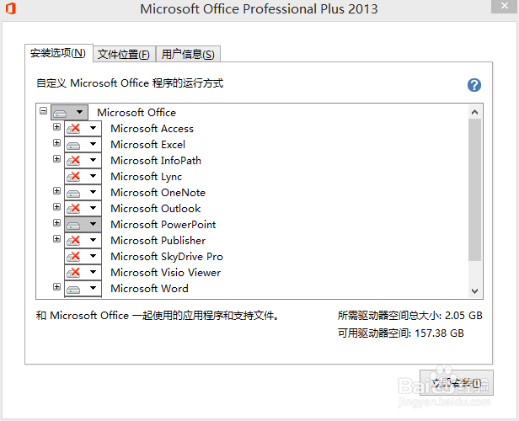The height and width of the screenshot is (421, 519).
Task: Expand the Microsoft Publisher tree node
Action: pyautogui.click(x=57, y=239)
